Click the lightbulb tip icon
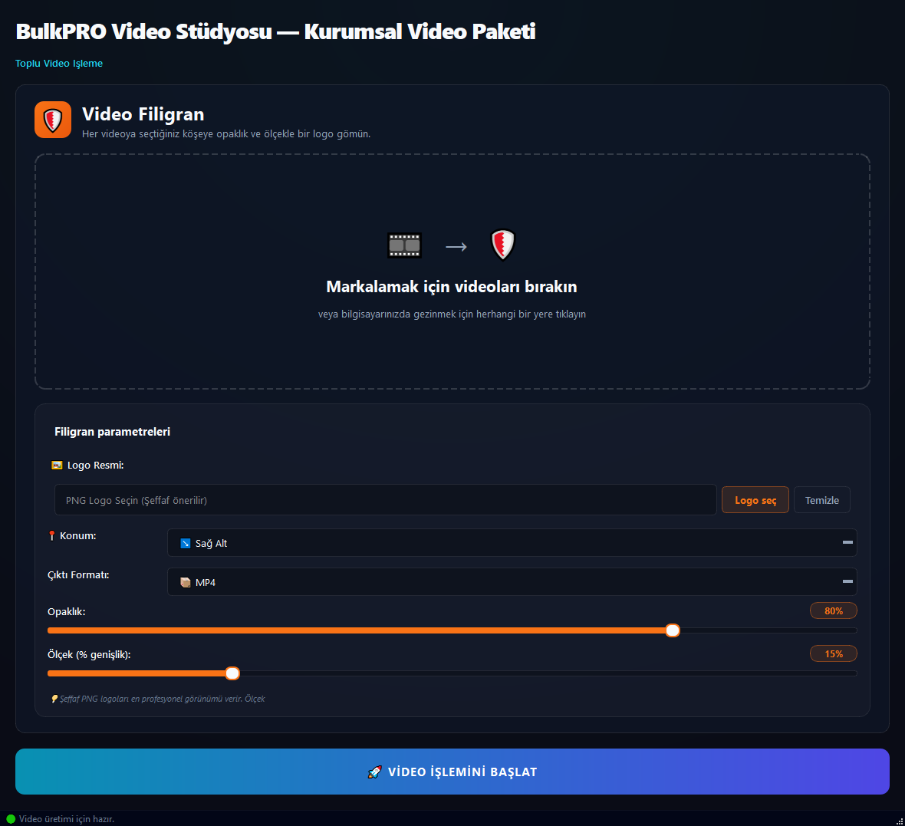 tap(54, 699)
